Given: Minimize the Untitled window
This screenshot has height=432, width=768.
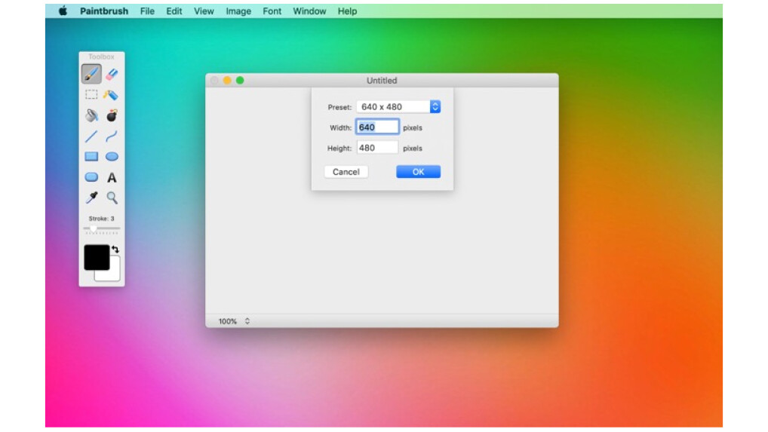Looking at the screenshot, I should coord(227,80).
